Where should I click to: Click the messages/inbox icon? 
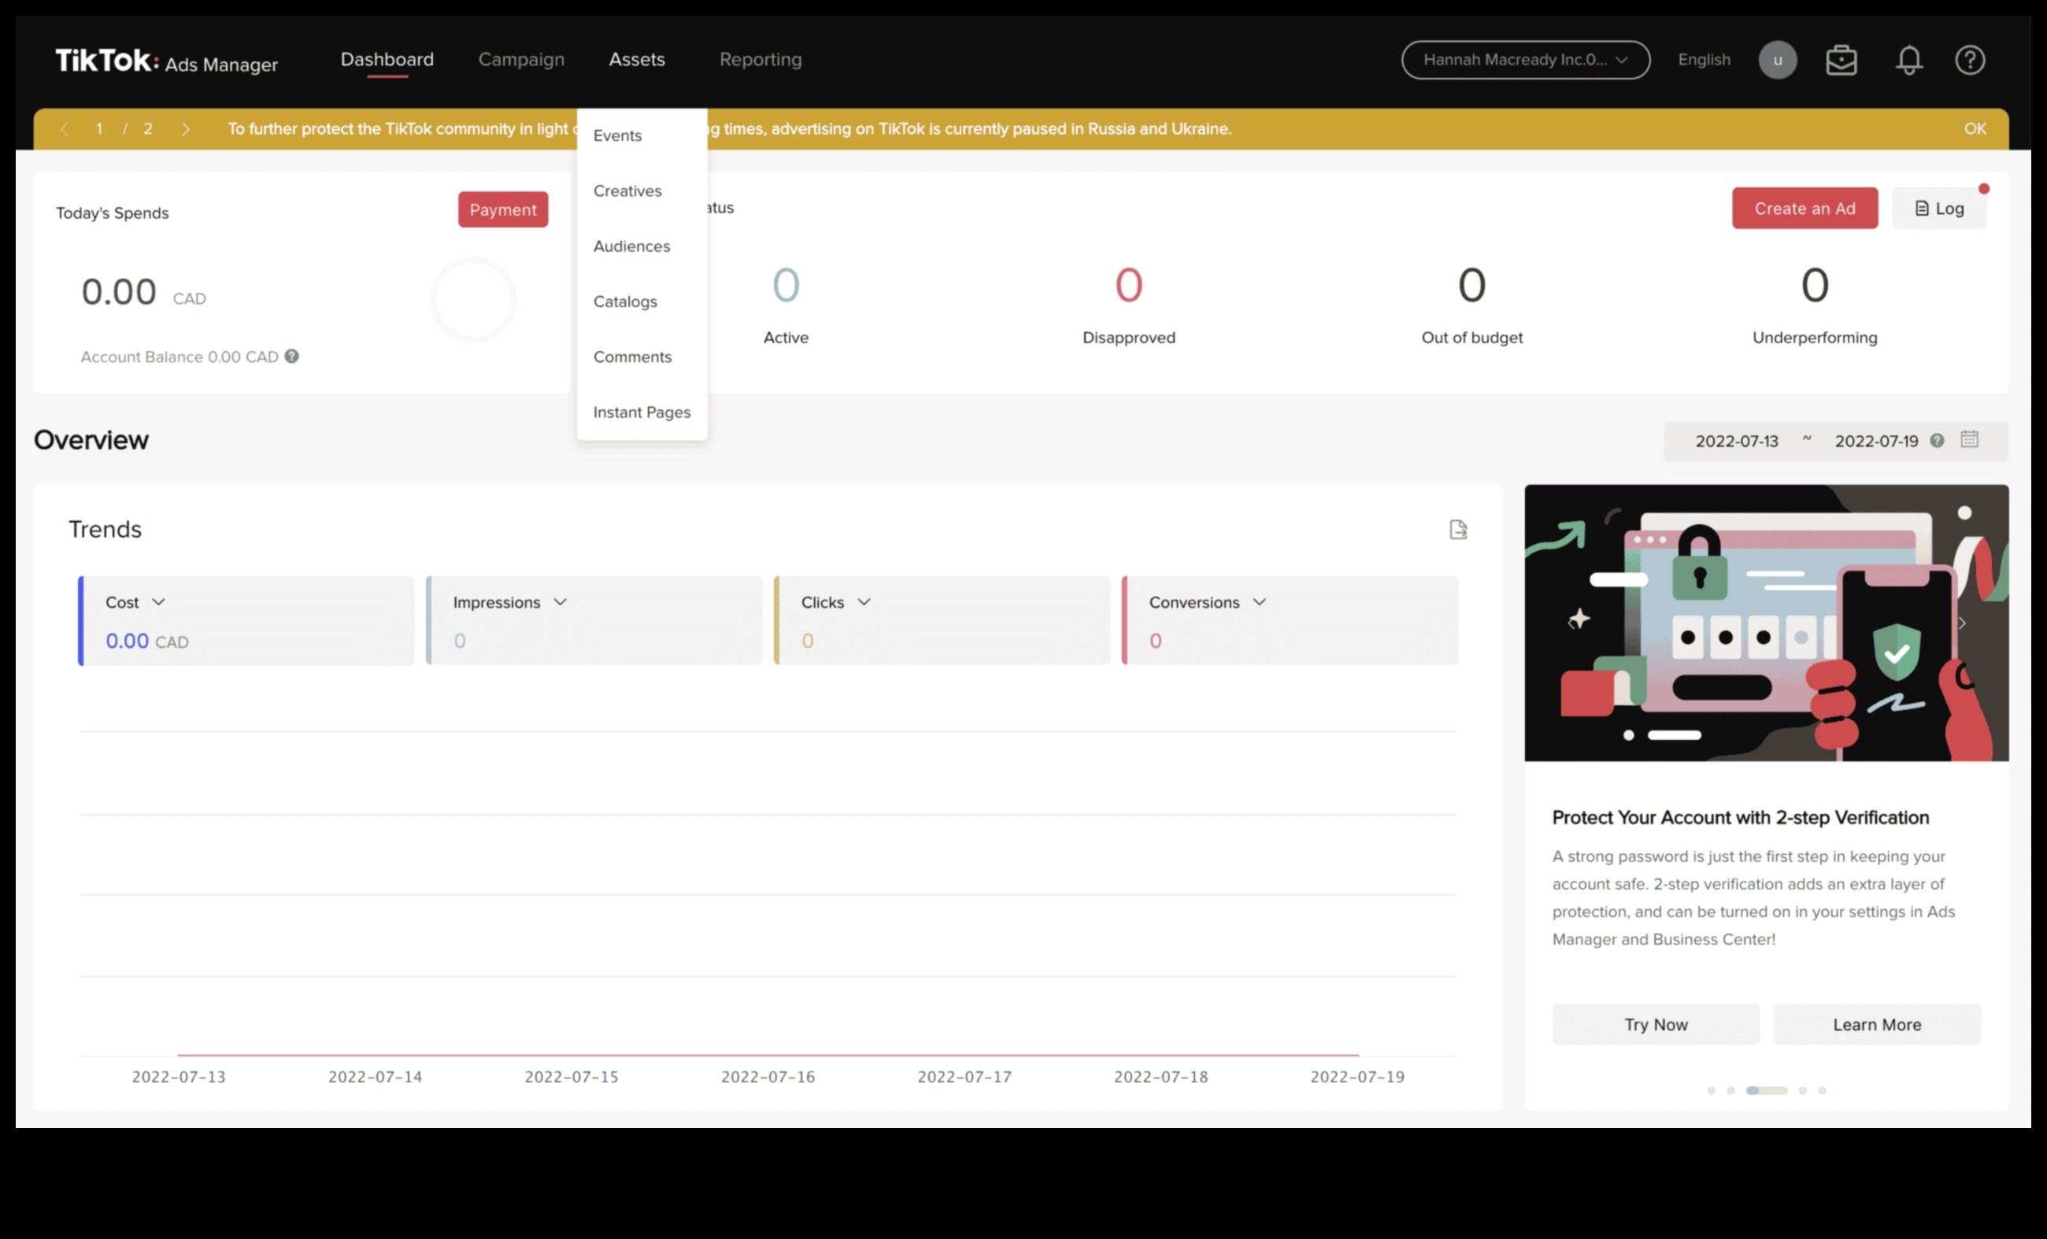pyautogui.click(x=1839, y=60)
